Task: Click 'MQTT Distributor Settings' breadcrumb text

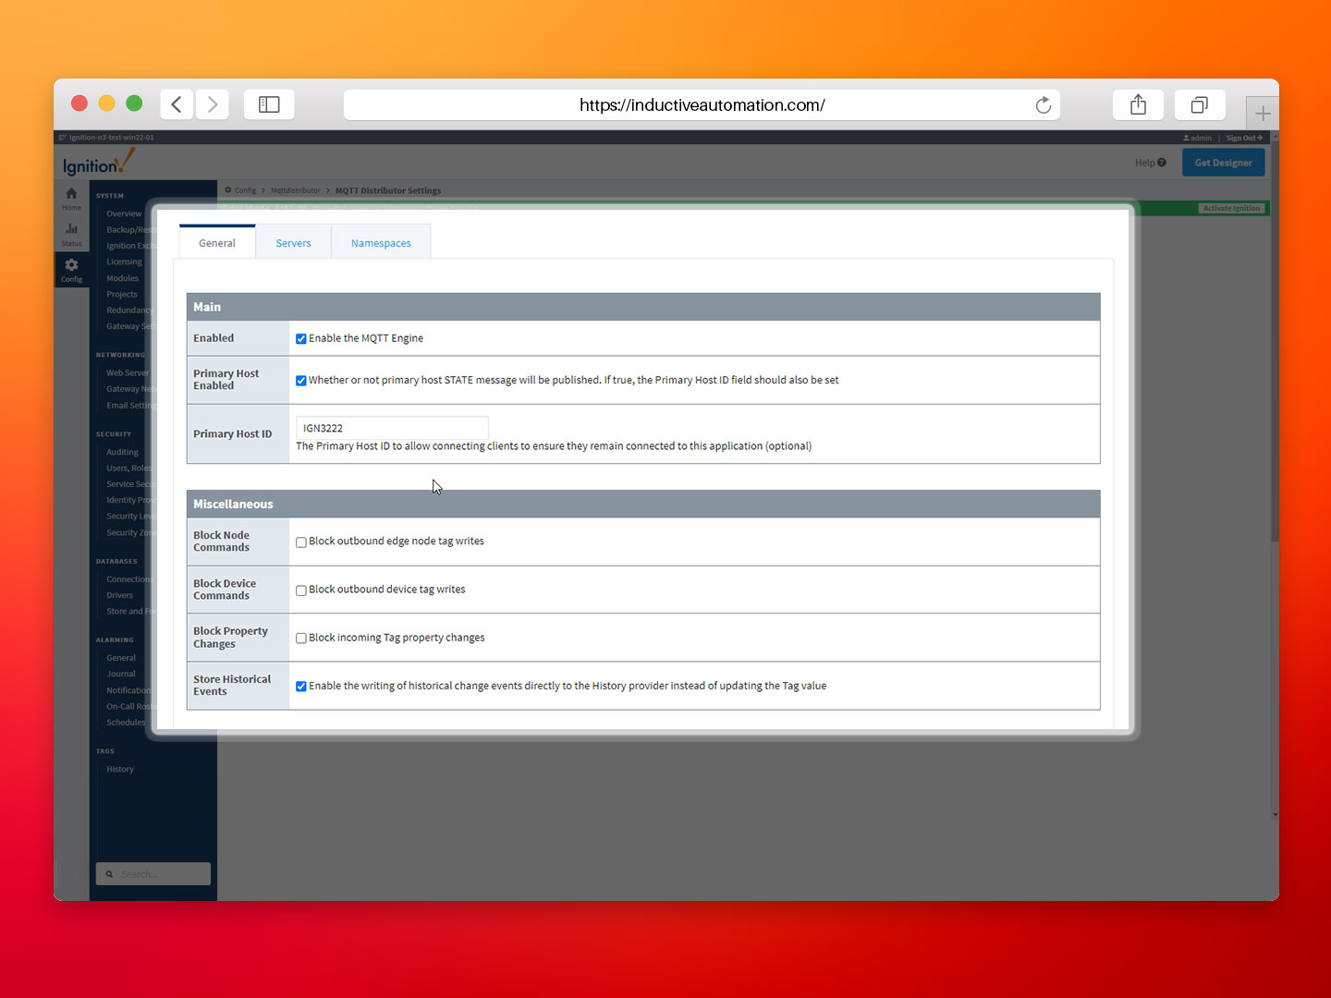Action: tap(388, 190)
